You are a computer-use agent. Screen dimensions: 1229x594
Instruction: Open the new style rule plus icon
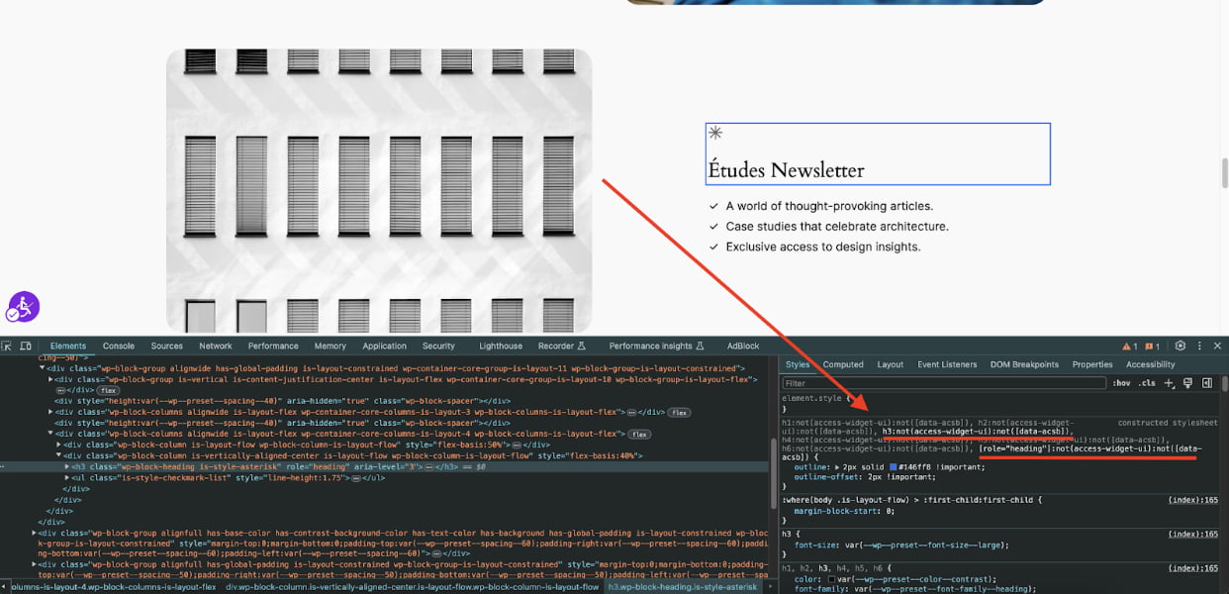pos(1168,383)
